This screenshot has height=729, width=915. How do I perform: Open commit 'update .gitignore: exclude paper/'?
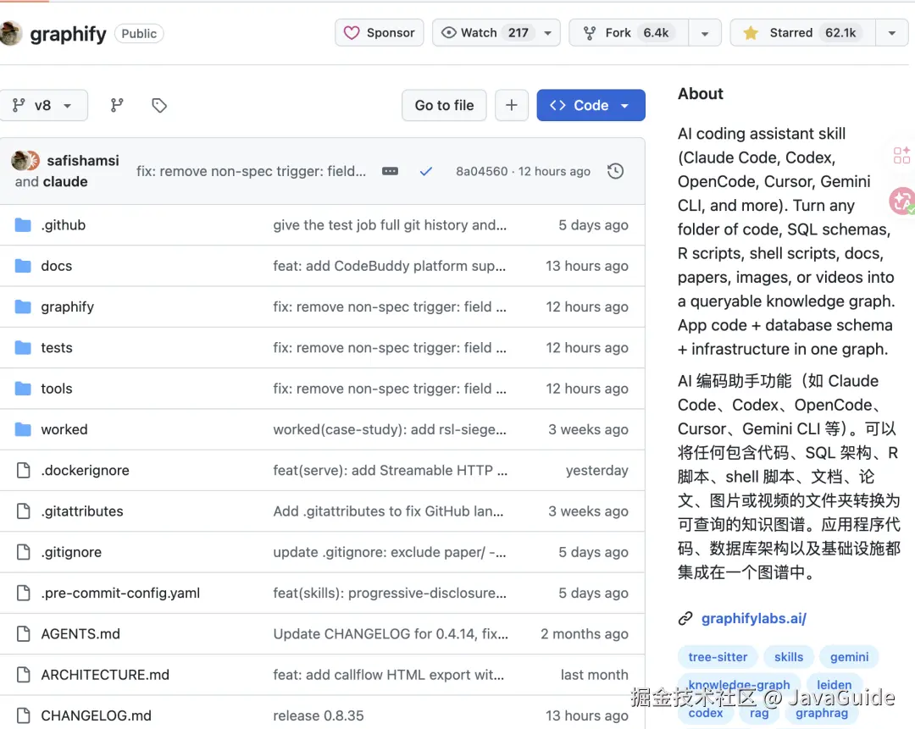point(390,552)
